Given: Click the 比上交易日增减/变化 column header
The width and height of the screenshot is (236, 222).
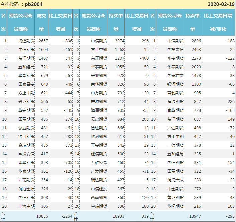Looking at the screenshot, I should pyautogui.click(x=218, y=22).
